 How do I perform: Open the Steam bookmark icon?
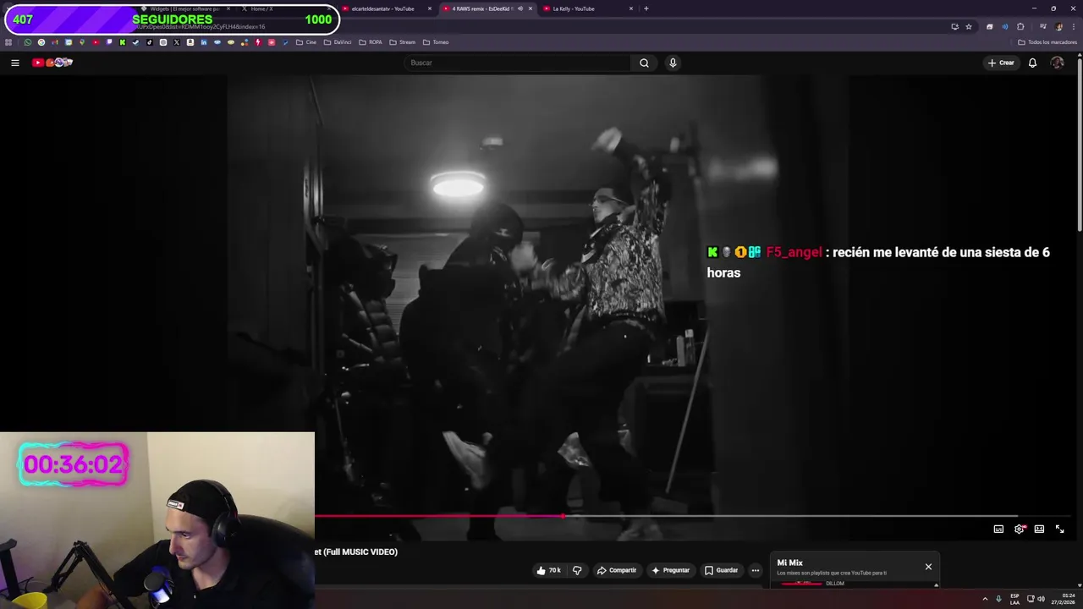[x=135, y=42]
